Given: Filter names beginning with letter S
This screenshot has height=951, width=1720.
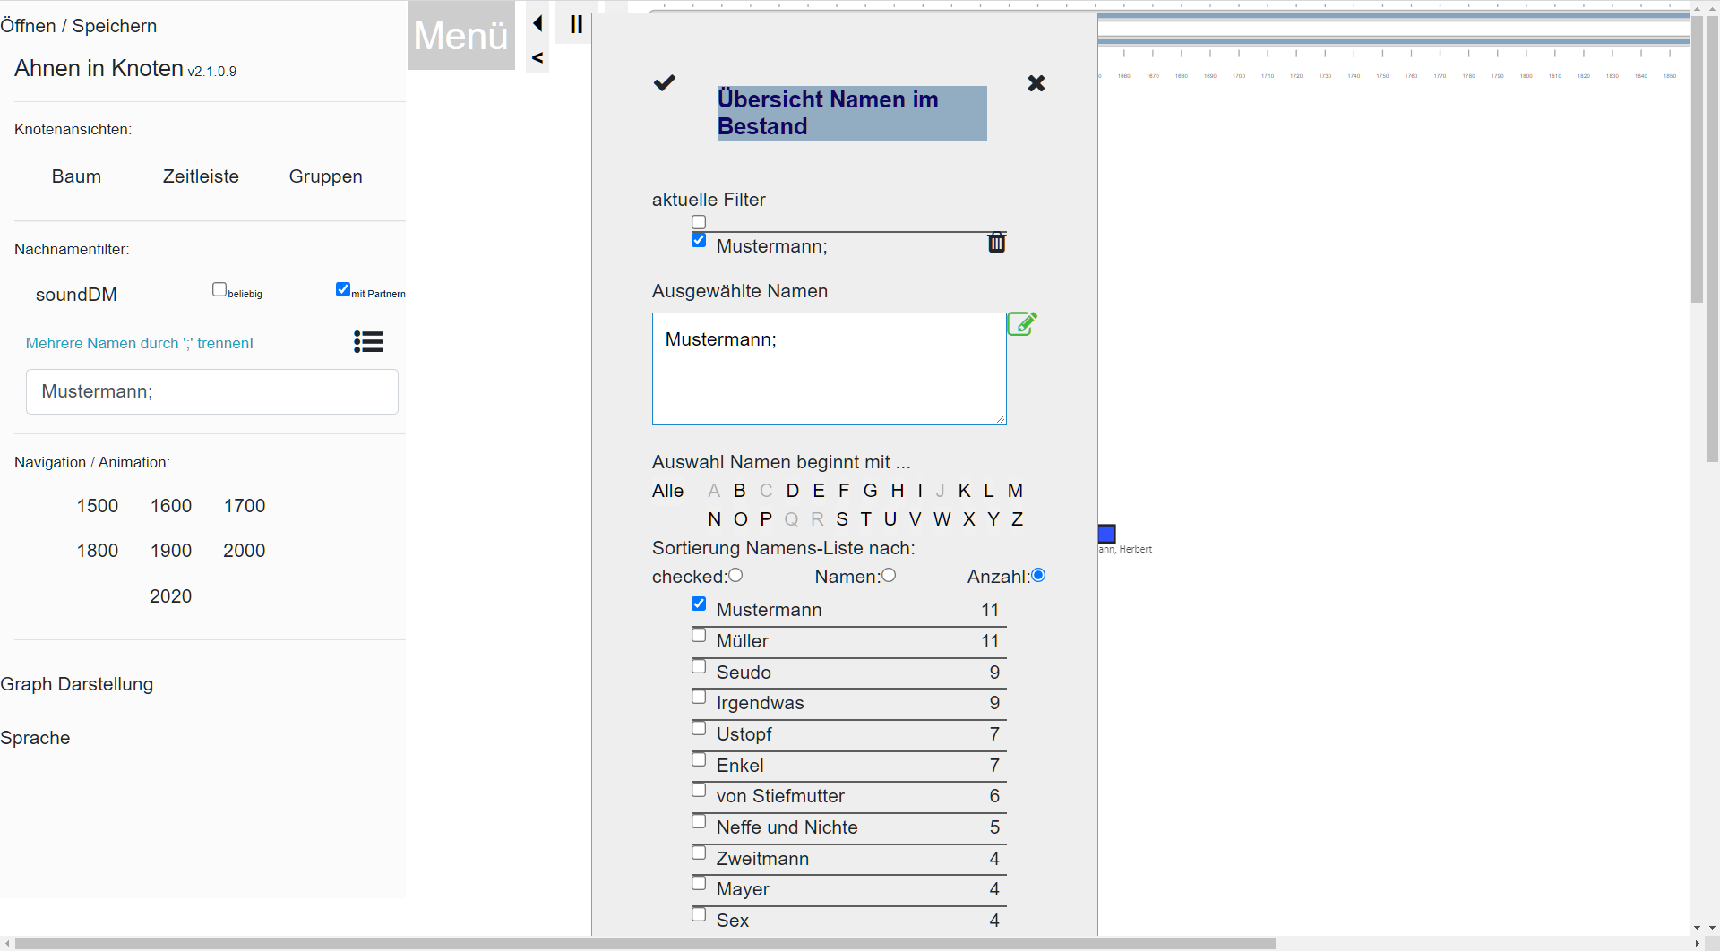Looking at the screenshot, I should click(842, 519).
